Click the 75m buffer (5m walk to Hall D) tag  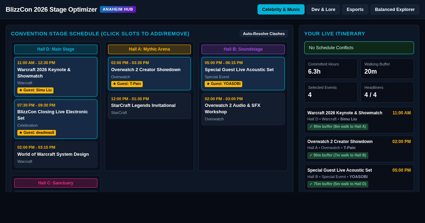338,184
